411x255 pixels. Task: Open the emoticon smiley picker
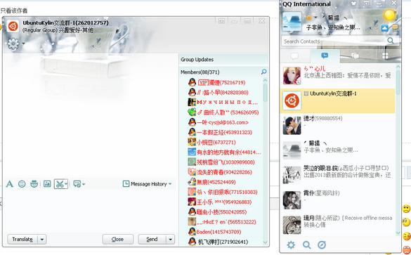coord(22,184)
